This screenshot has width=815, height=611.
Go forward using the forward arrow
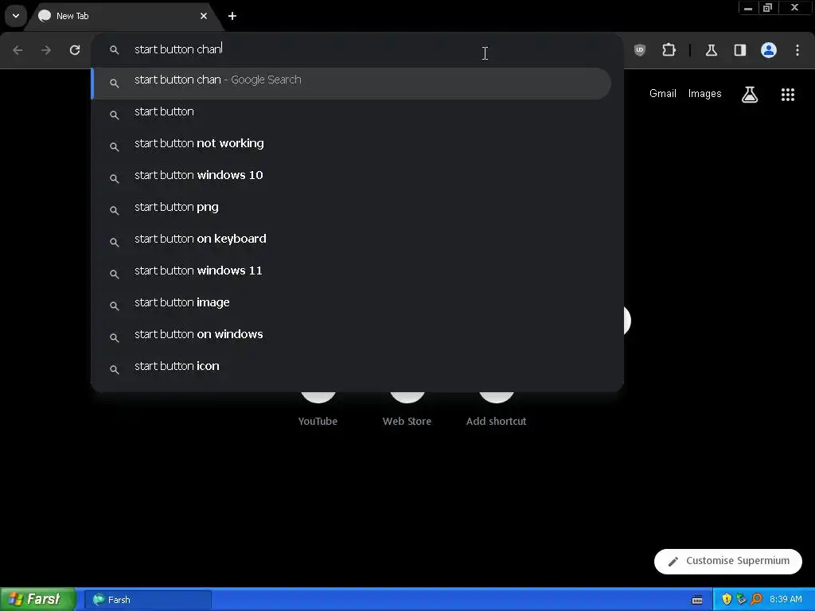pos(46,50)
